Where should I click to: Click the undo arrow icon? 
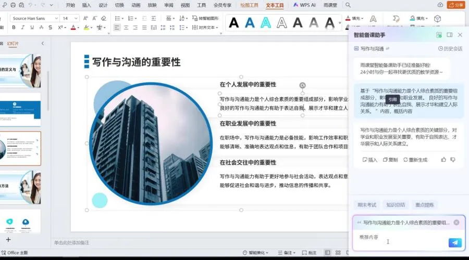tap(31, 5)
